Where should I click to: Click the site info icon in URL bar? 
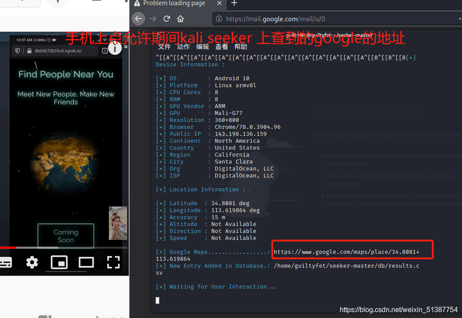(x=219, y=19)
